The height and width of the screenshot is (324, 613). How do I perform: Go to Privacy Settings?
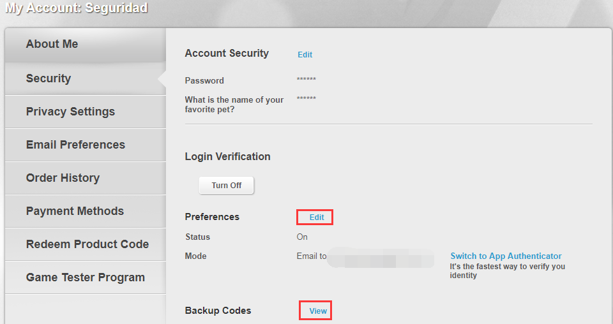85,112
